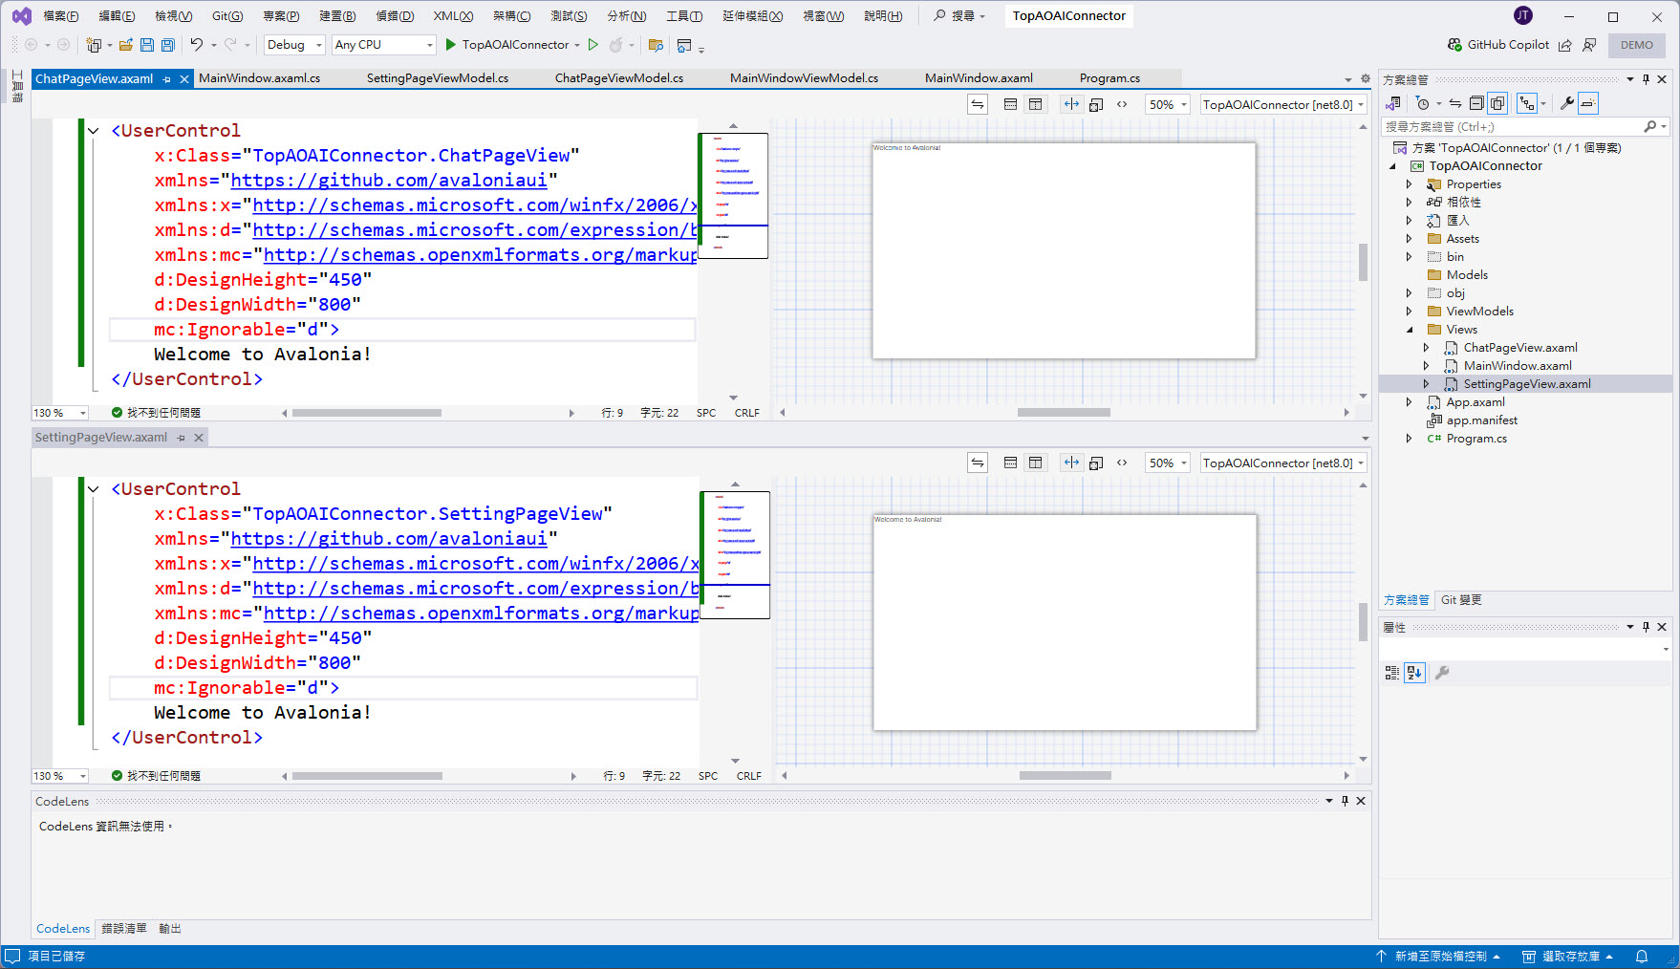Screen dimensions: 1680x969
Task: Open the Git(G) menu
Action: pyautogui.click(x=227, y=16)
